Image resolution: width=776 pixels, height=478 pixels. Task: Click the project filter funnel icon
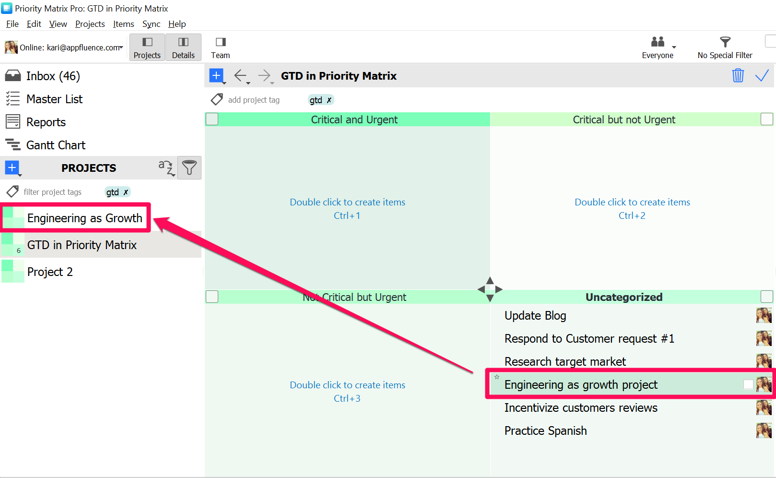[x=189, y=167]
